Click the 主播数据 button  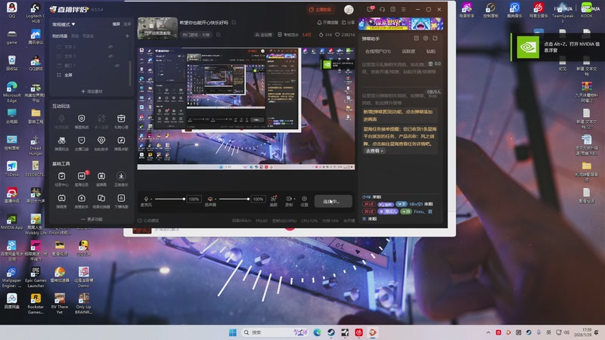320,10
